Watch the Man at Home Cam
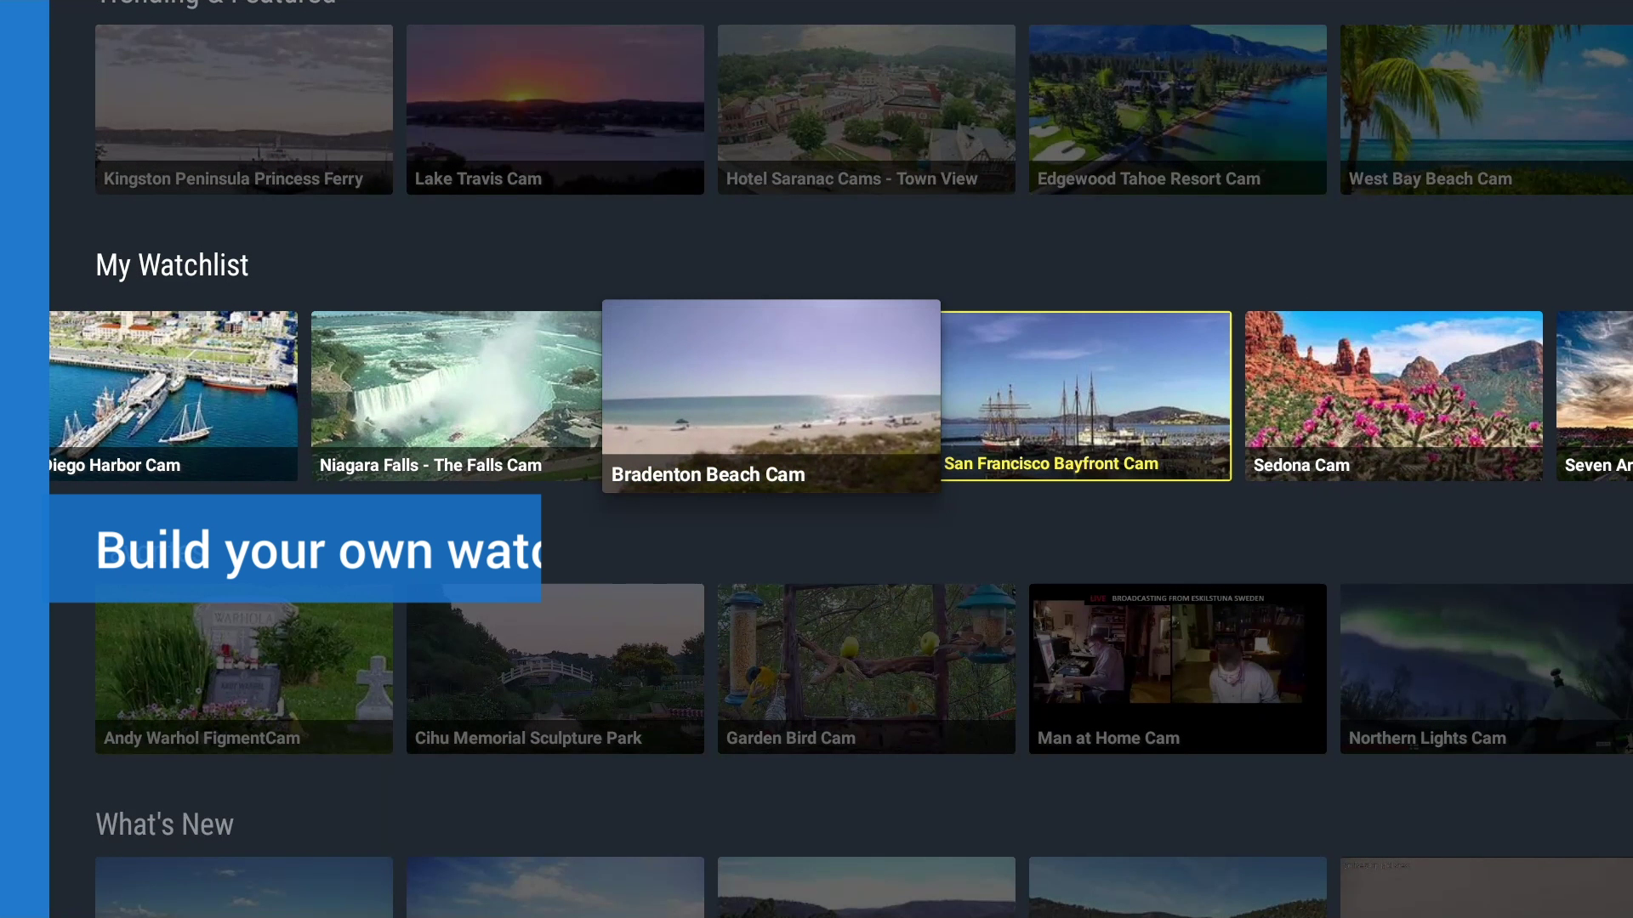 (1177, 668)
